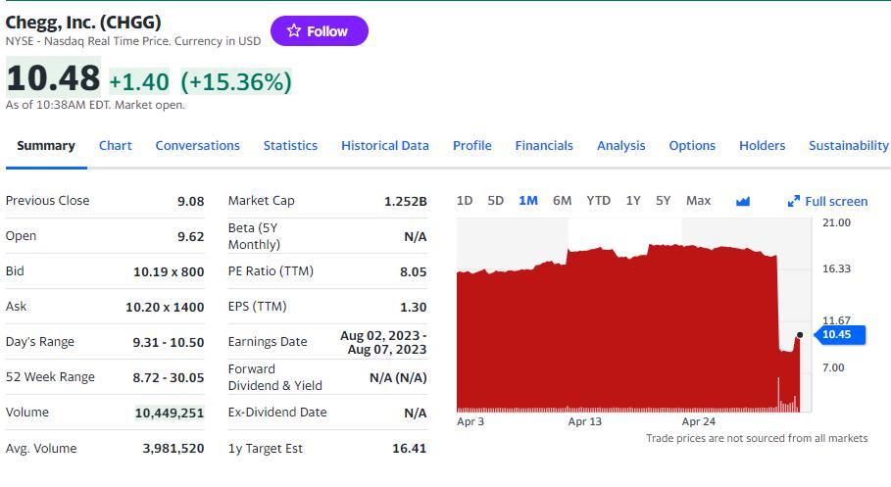This screenshot has height=487, width=891.
Task: Click the Ex-Dividend Date label
Action: [x=277, y=412]
